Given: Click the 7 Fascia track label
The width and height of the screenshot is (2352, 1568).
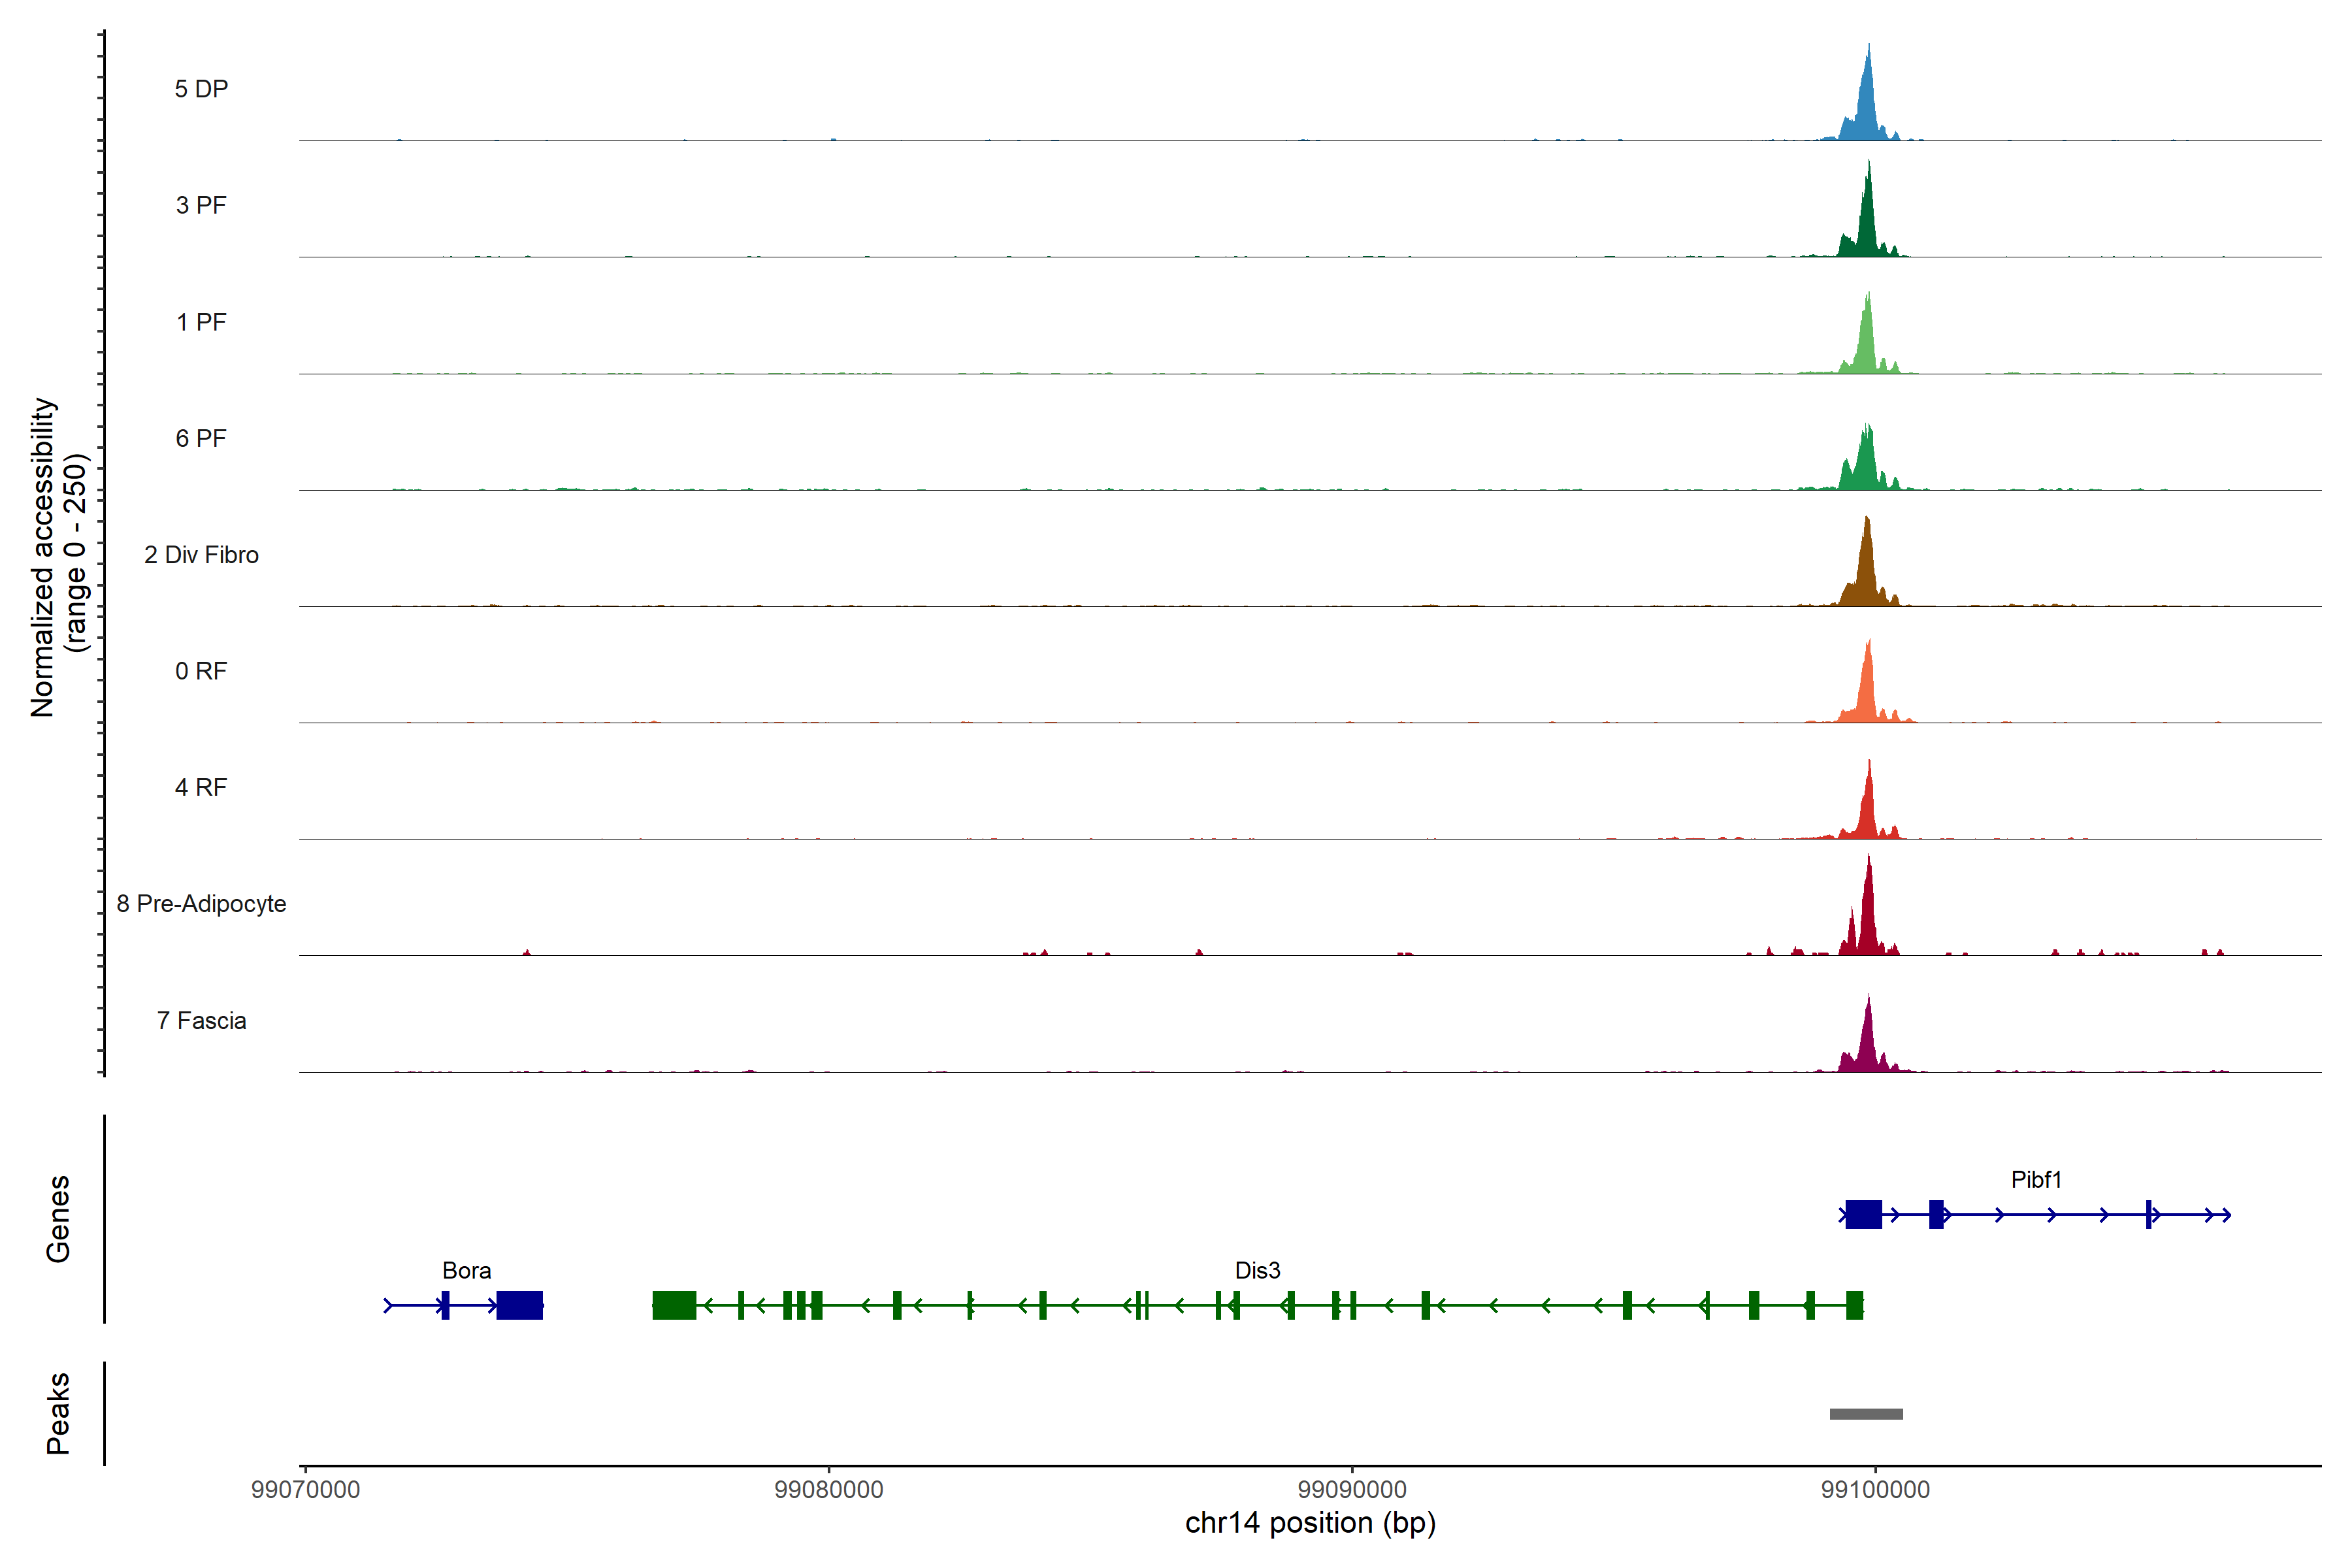Looking at the screenshot, I should coord(201,1020).
